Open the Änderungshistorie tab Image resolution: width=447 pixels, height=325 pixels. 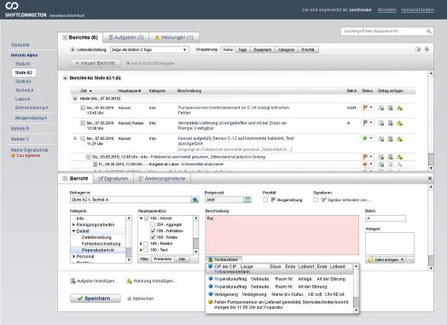click(x=161, y=178)
